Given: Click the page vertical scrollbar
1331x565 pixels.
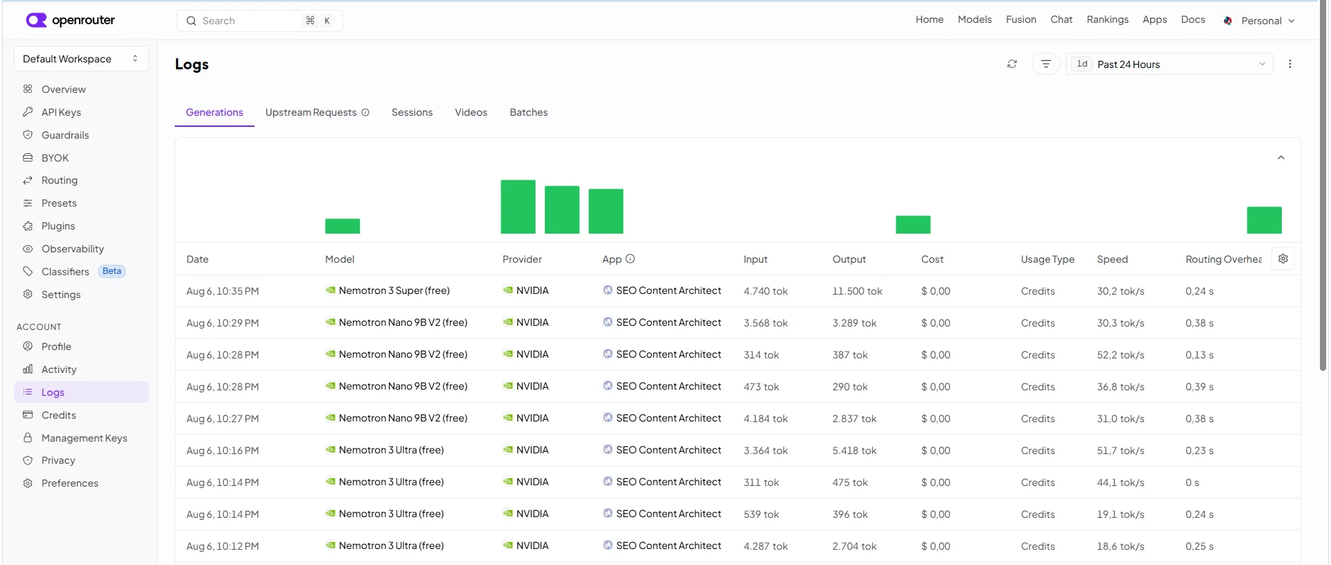Looking at the screenshot, I should [x=1323, y=187].
